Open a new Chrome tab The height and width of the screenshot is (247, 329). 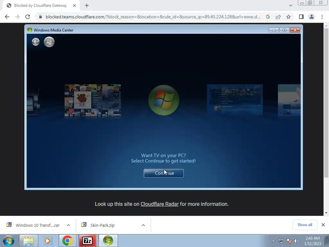pos(87,6)
